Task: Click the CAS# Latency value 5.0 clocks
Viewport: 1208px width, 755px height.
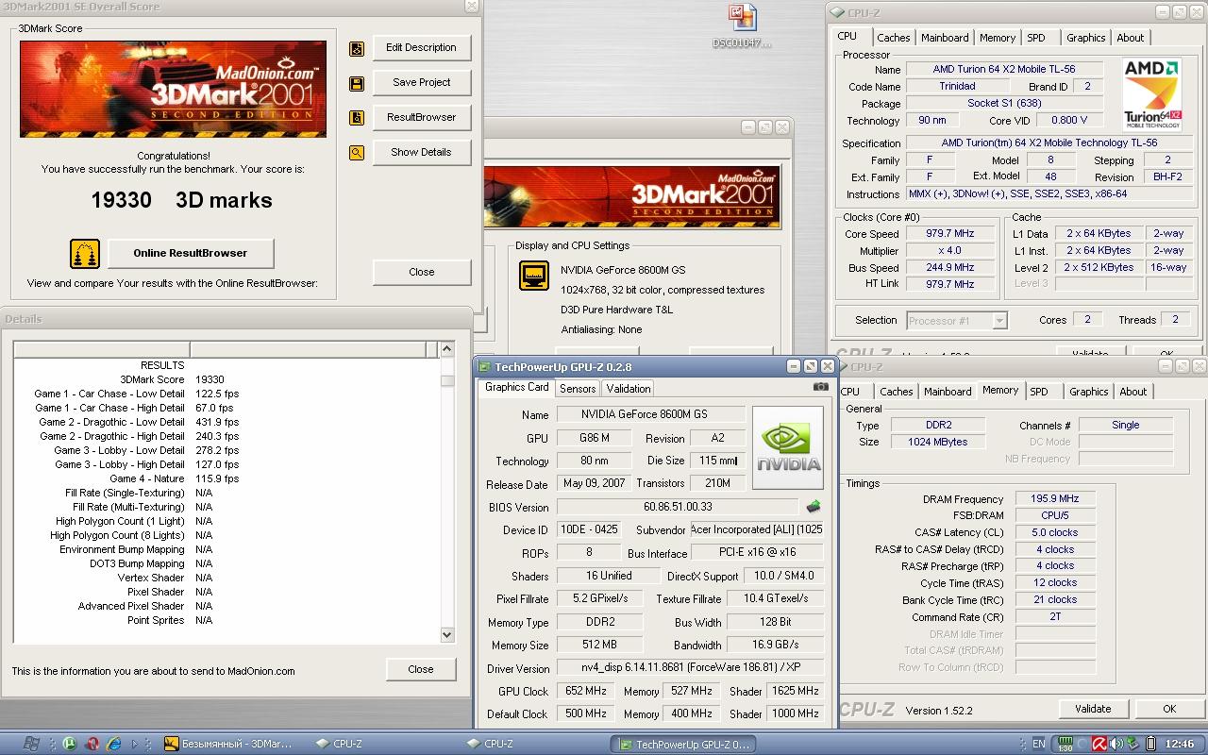Action: (1055, 532)
